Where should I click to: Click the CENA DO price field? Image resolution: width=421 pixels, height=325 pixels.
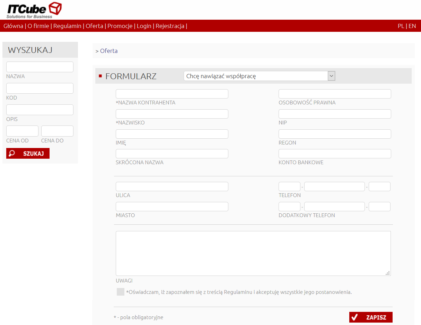[57, 131]
